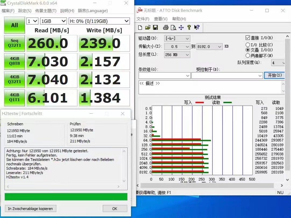The height and width of the screenshot is (218, 291).
Task: Select the 交叠 I/O radio button
Action: point(248,50)
